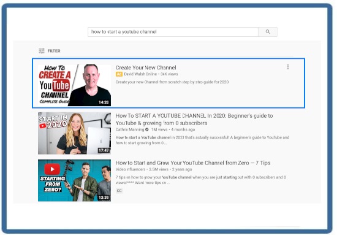Open How To START A YOUTUBE CHANNEL In 2020 title
Viewport: 337px width, 235px height.
click(194, 120)
